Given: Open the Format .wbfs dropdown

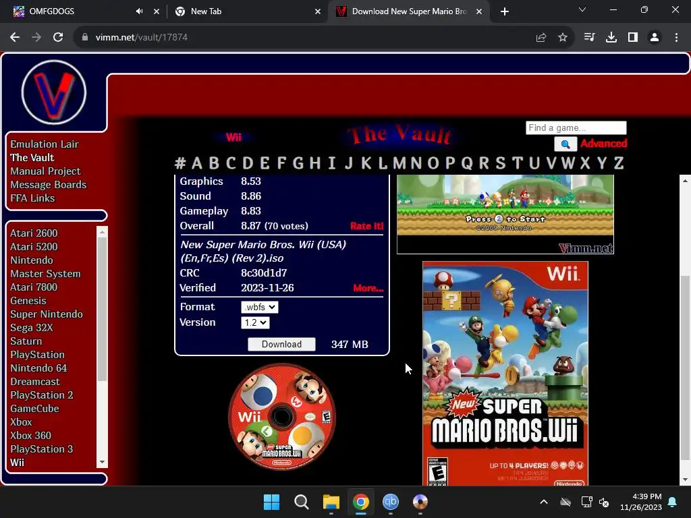Looking at the screenshot, I should point(260,307).
